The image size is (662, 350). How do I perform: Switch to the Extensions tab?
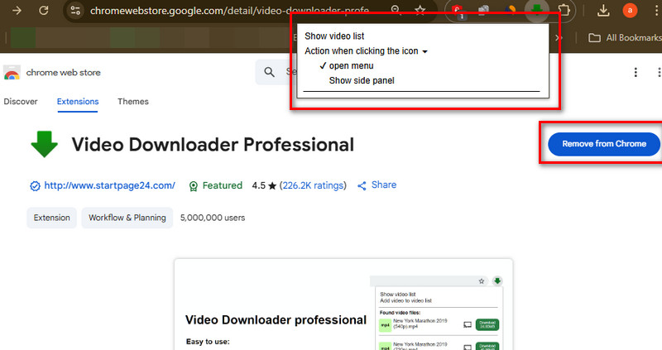[78, 102]
